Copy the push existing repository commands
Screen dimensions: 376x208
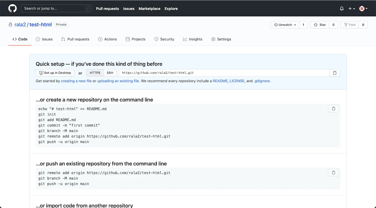click(333, 172)
